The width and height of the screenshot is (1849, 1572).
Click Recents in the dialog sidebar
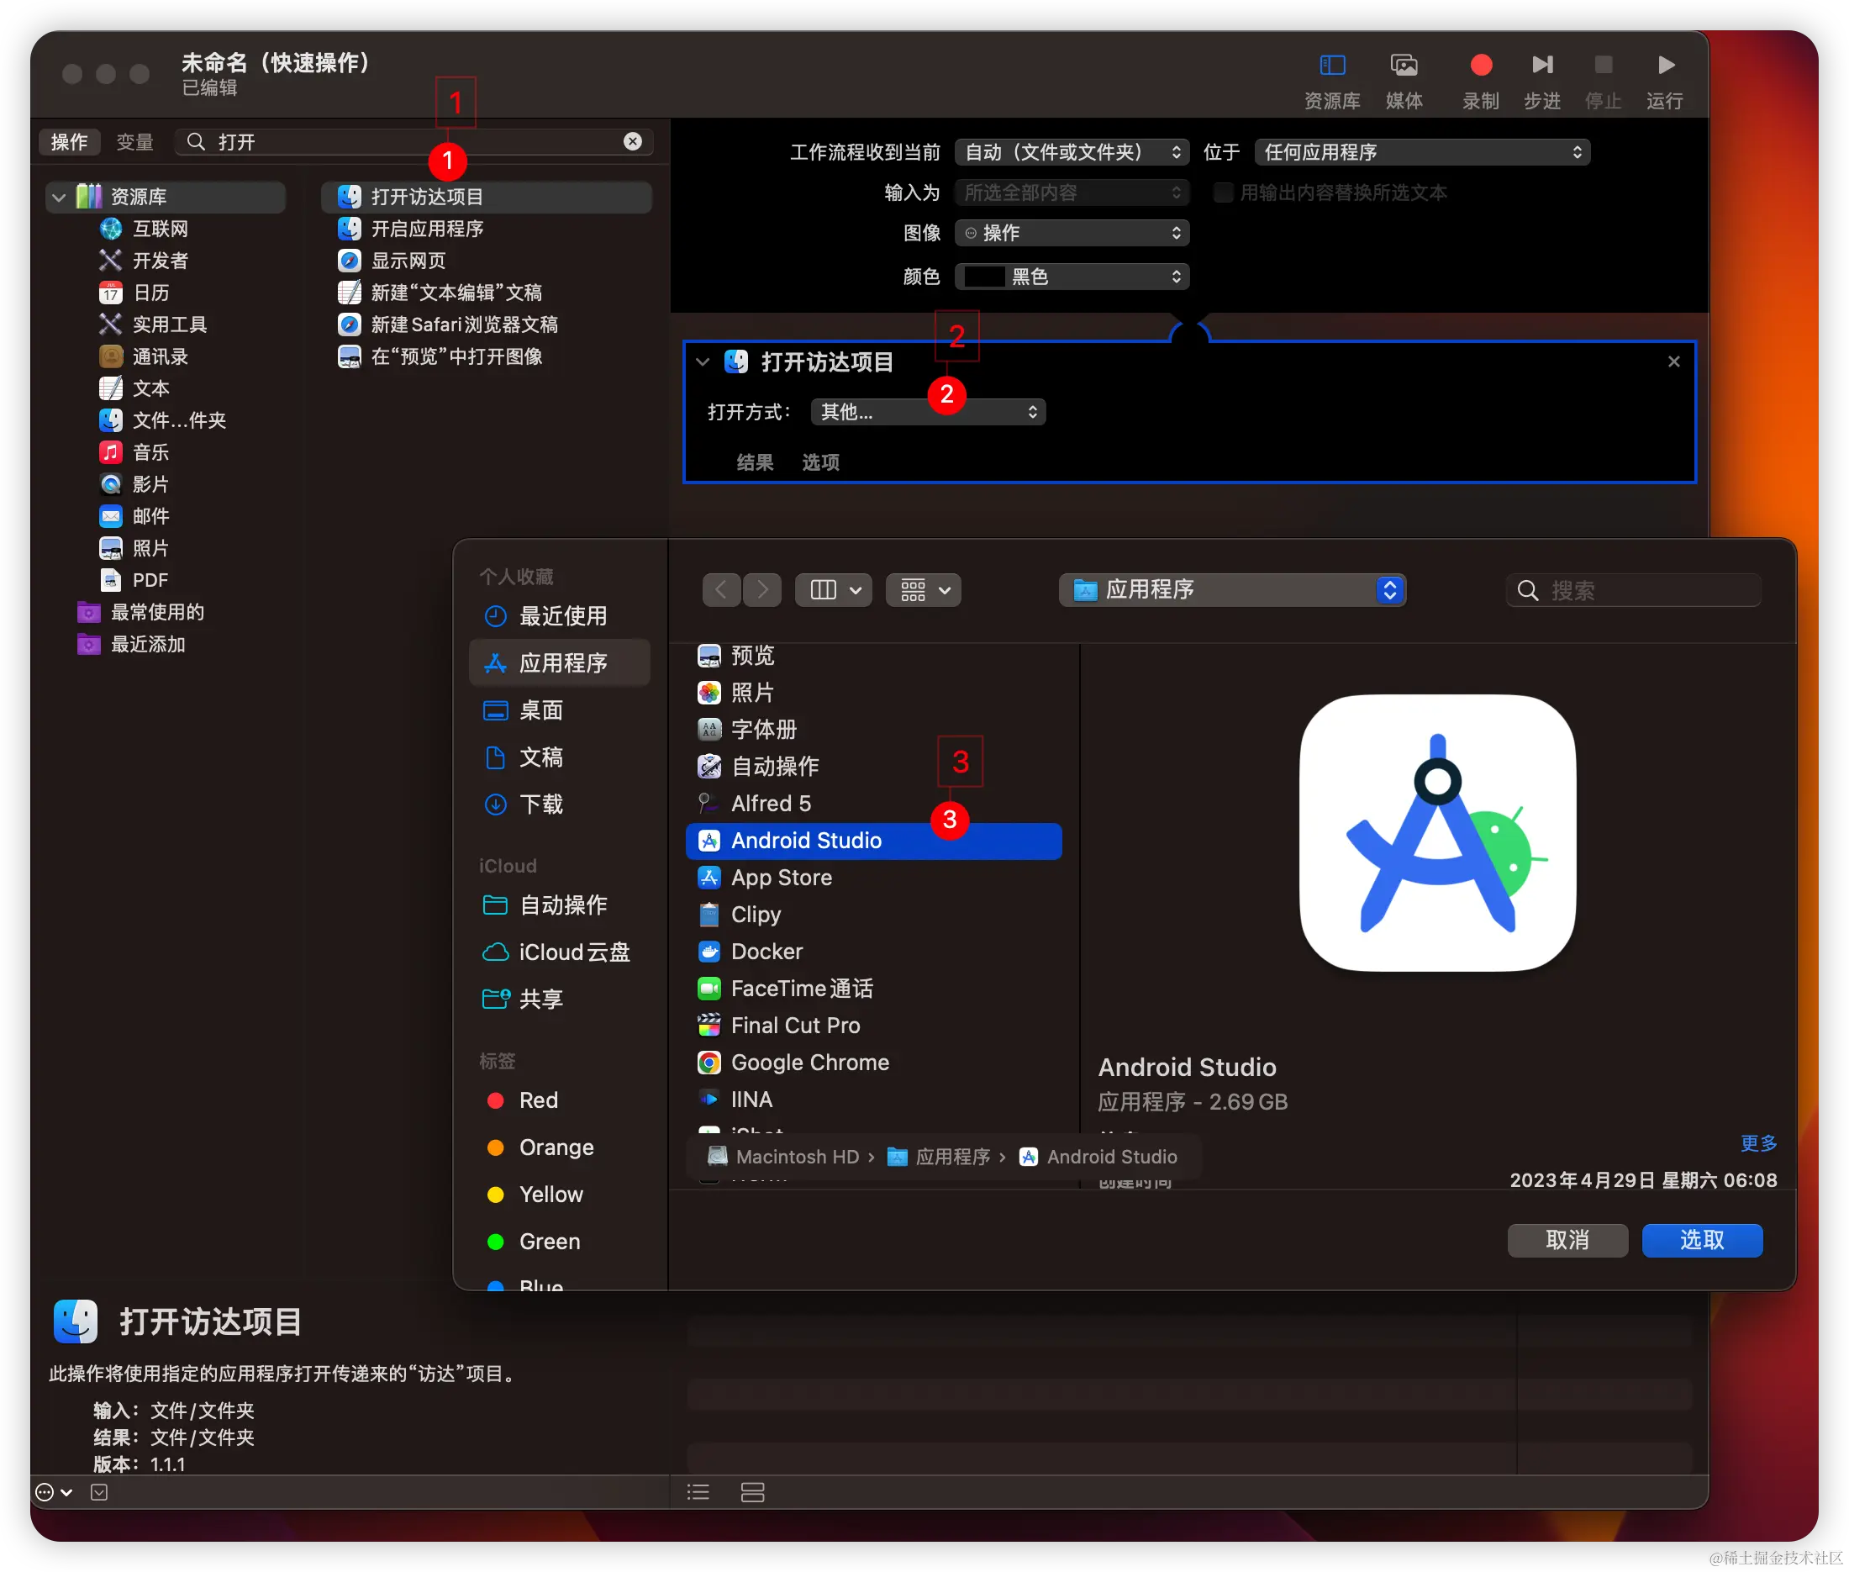click(560, 616)
